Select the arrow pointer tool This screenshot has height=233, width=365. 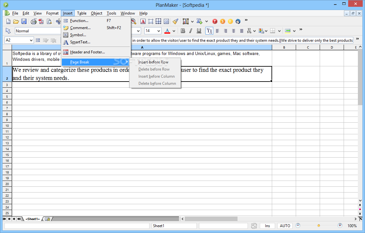pyautogui.click(x=8, y=31)
